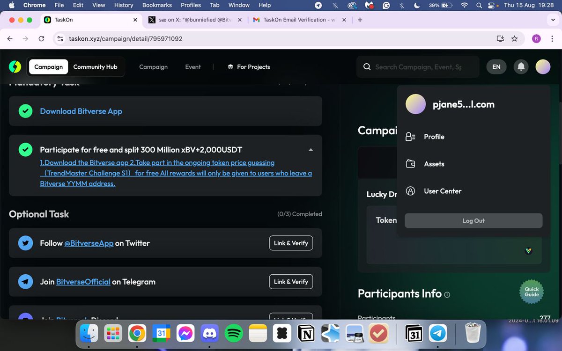Click the Search Campaign input field
The width and height of the screenshot is (562, 351).
click(x=418, y=67)
